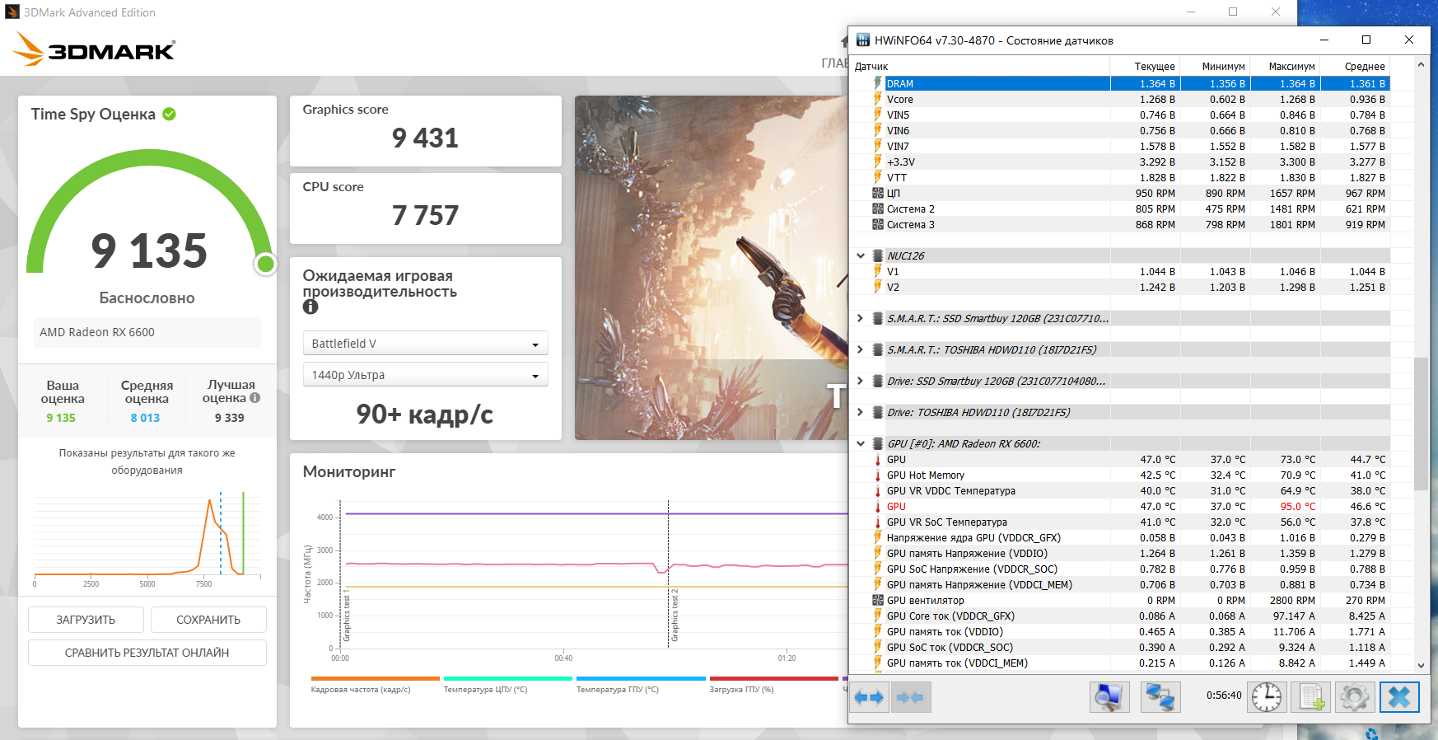
Task: Start logging with the HWiNFO sheet-plus button
Action: click(x=1310, y=697)
